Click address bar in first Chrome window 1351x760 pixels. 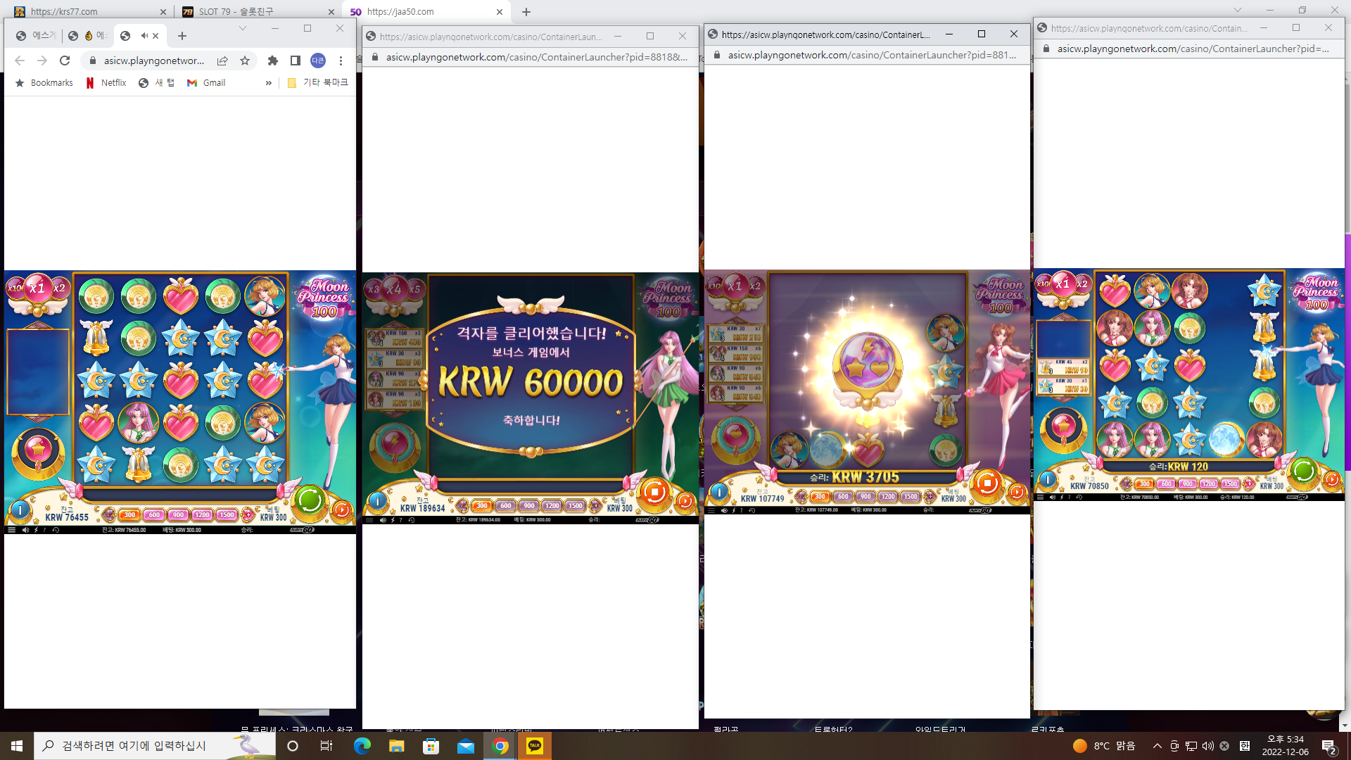(153, 61)
